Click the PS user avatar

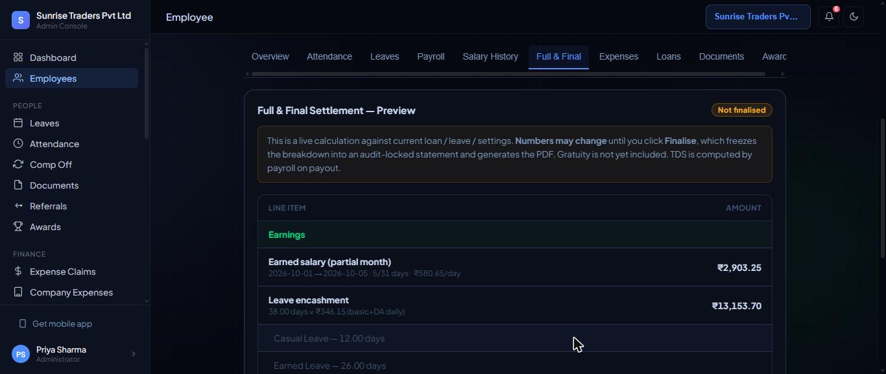click(21, 354)
